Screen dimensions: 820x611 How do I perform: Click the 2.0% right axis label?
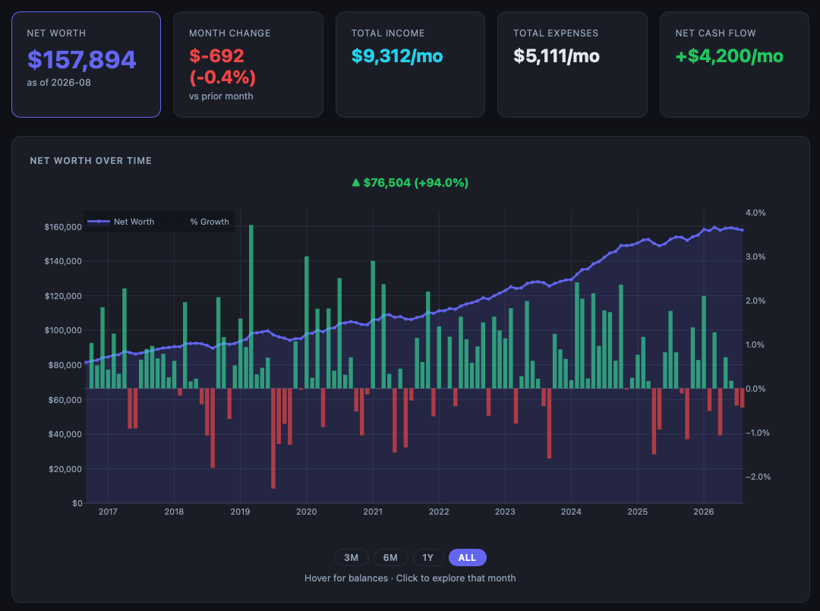point(755,301)
